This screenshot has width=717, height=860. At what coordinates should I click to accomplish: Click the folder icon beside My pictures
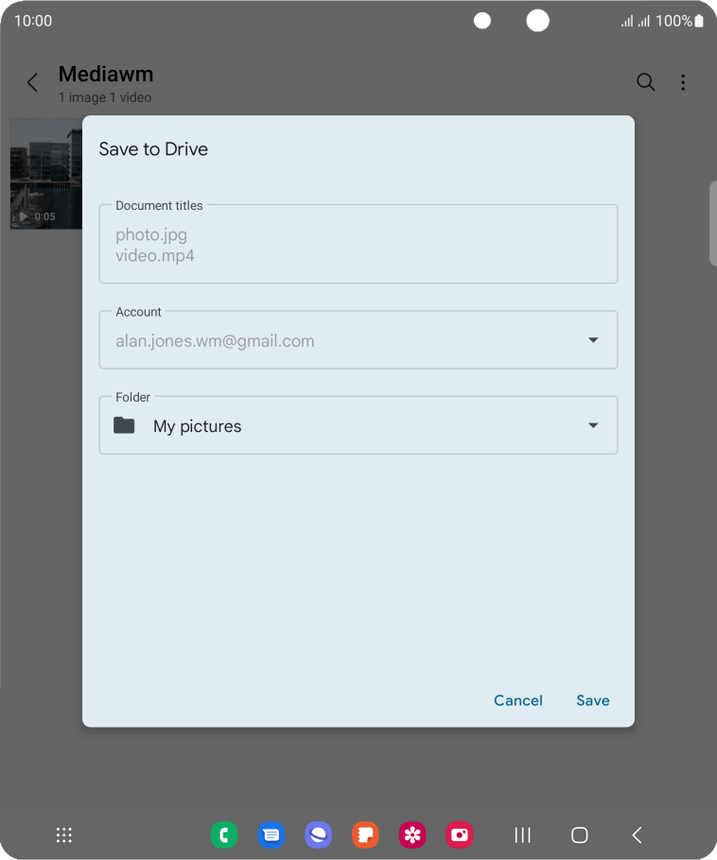pyautogui.click(x=124, y=425)
